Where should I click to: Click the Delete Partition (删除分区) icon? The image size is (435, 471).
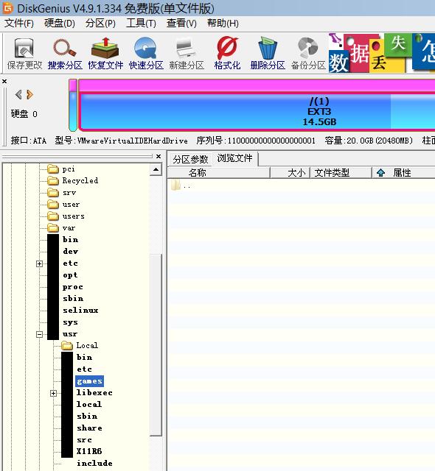pos(268,54)
